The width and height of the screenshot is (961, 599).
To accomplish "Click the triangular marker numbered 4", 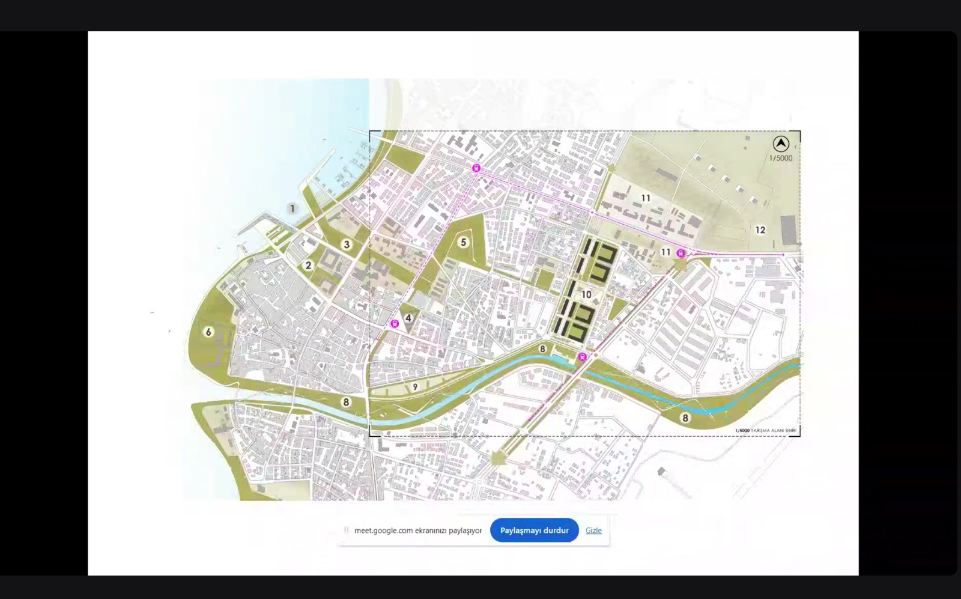I will click(408, 318).
